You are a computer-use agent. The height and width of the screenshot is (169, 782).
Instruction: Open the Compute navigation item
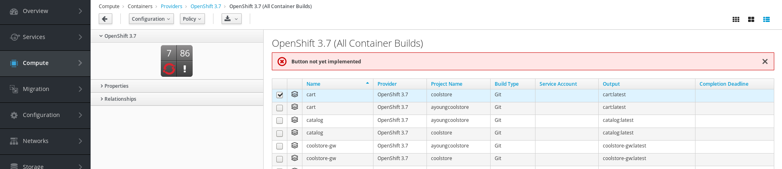(x=45, y=63)
